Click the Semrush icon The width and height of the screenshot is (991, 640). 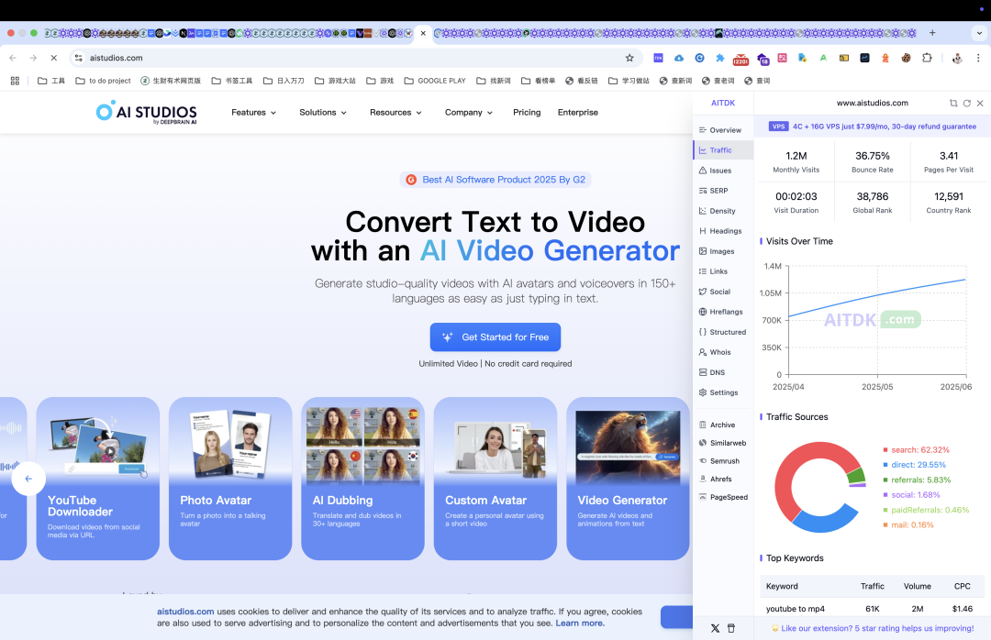tap(703, 461)
